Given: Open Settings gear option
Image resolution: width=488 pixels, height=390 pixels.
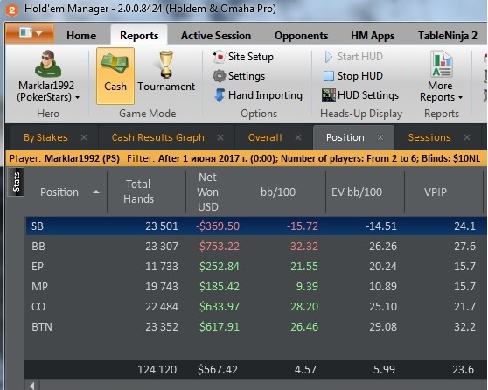Looking at the screenshot, I should [x=239, y=75].
